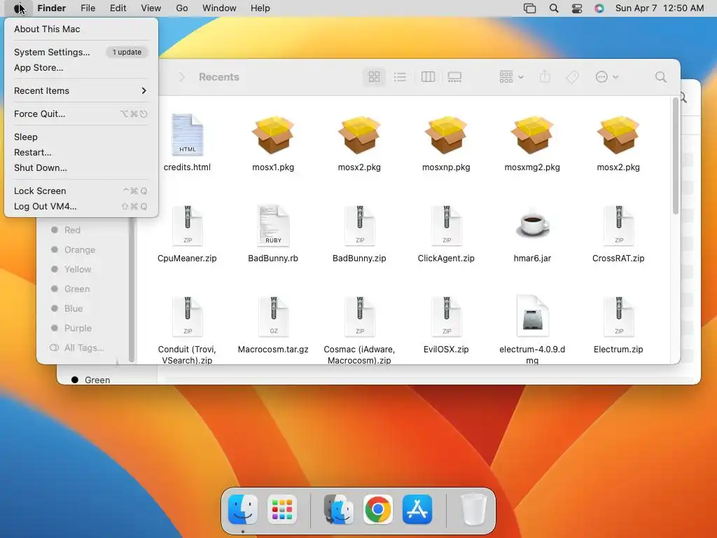
Task: Open the Finder menu bar item
Action: click(x=52, y=8)
